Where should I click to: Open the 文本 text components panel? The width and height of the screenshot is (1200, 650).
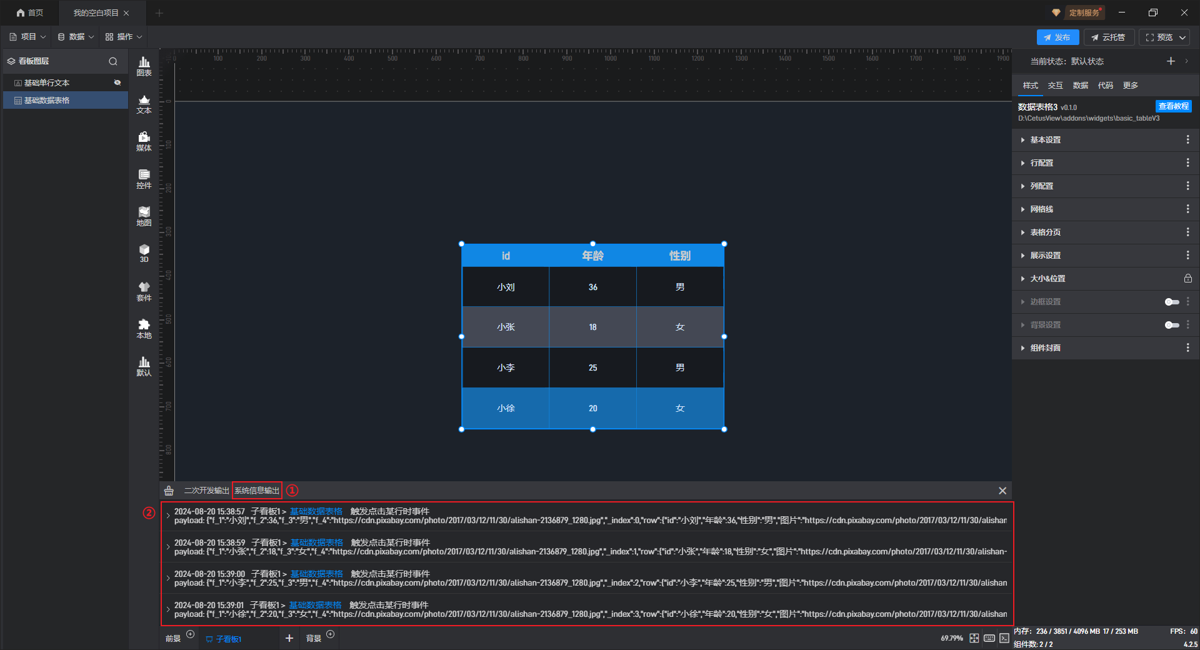[144, 104]
